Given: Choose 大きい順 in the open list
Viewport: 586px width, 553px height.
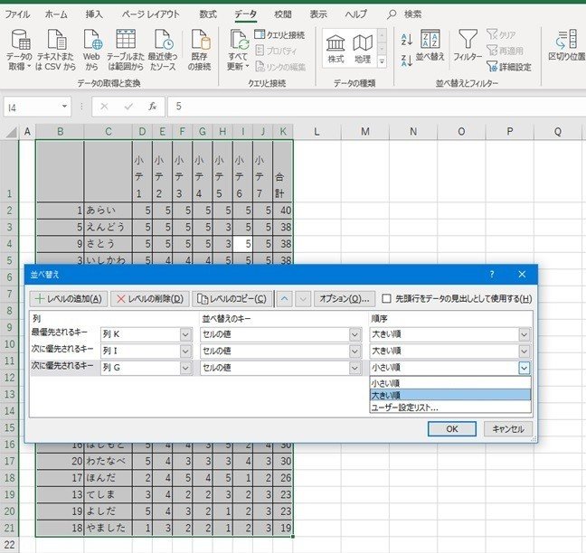Looking at the screenshot, I should click(450, 395).
